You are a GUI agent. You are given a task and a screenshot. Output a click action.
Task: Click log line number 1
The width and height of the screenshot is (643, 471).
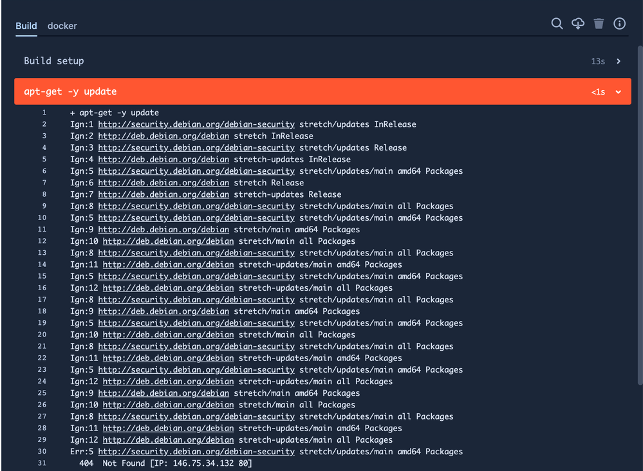[44, 113]
